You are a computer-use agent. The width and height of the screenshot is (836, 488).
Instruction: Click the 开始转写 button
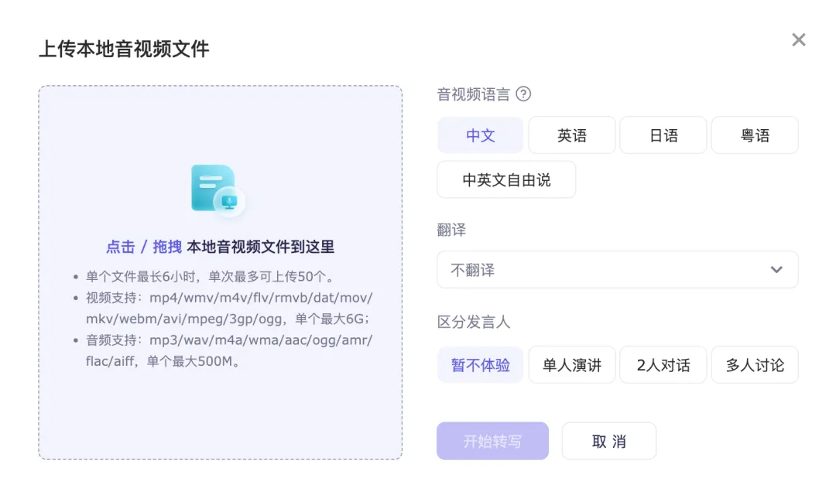pyautogui.click(x=492, y=441)
